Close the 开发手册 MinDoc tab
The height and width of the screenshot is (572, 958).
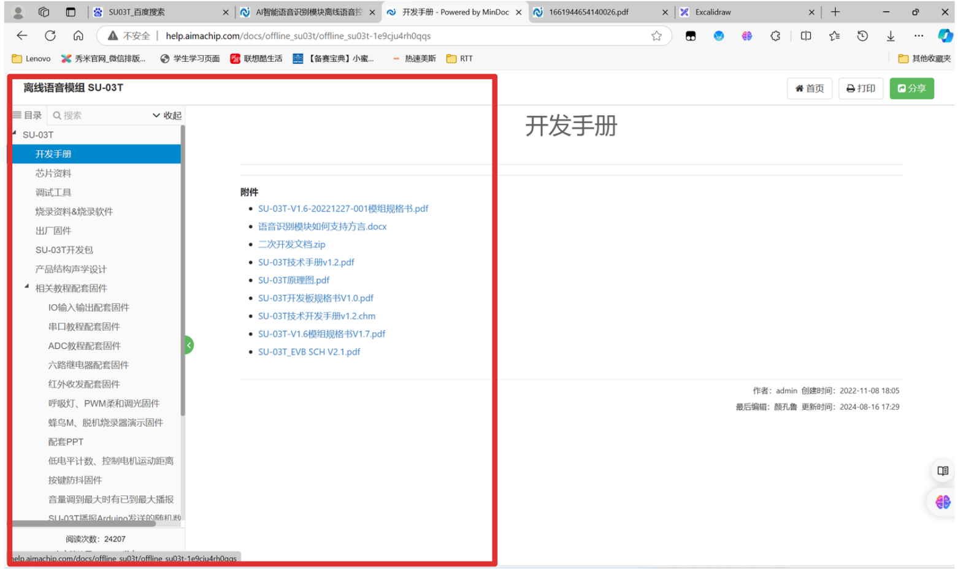click(519, 12)
